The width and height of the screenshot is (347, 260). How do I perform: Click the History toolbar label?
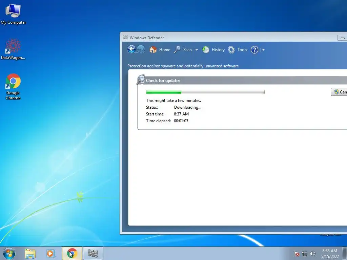click(218, 50)
